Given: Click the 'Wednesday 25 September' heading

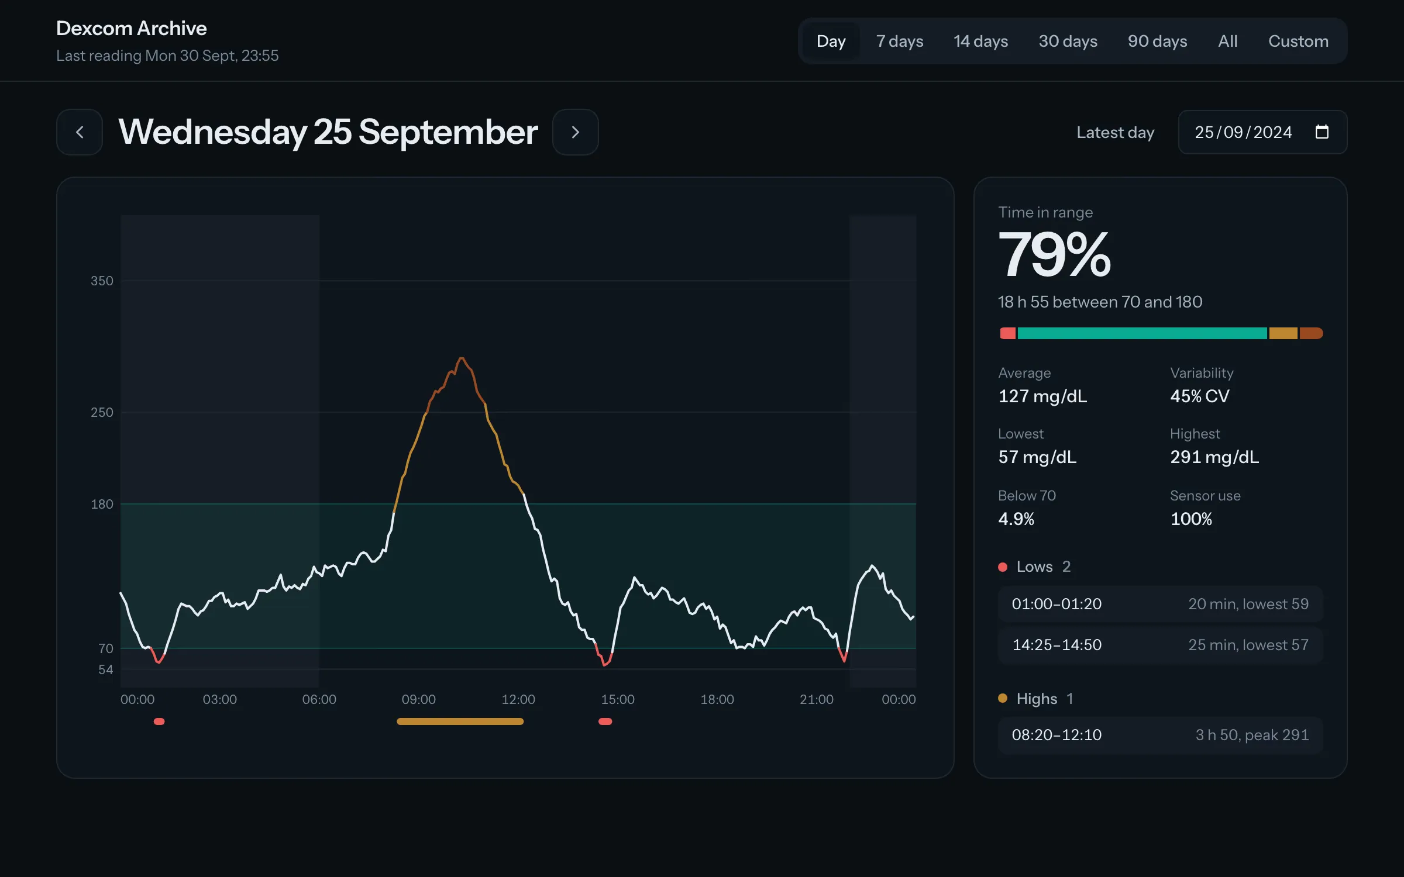Looking at the screenshot, I should 328,132.
